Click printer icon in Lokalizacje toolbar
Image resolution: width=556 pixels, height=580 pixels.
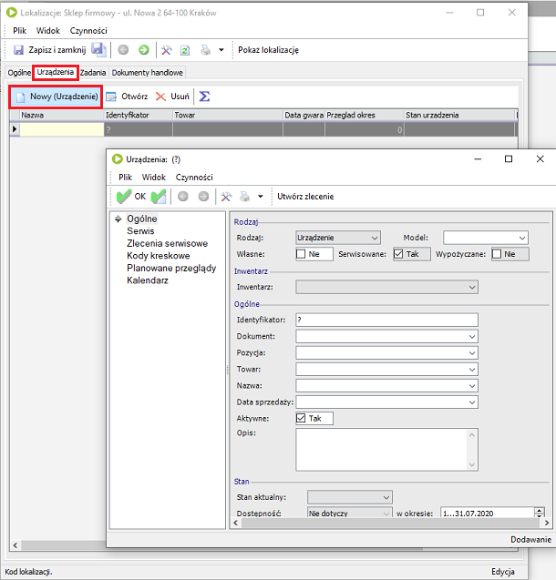[x=205, y=50]
